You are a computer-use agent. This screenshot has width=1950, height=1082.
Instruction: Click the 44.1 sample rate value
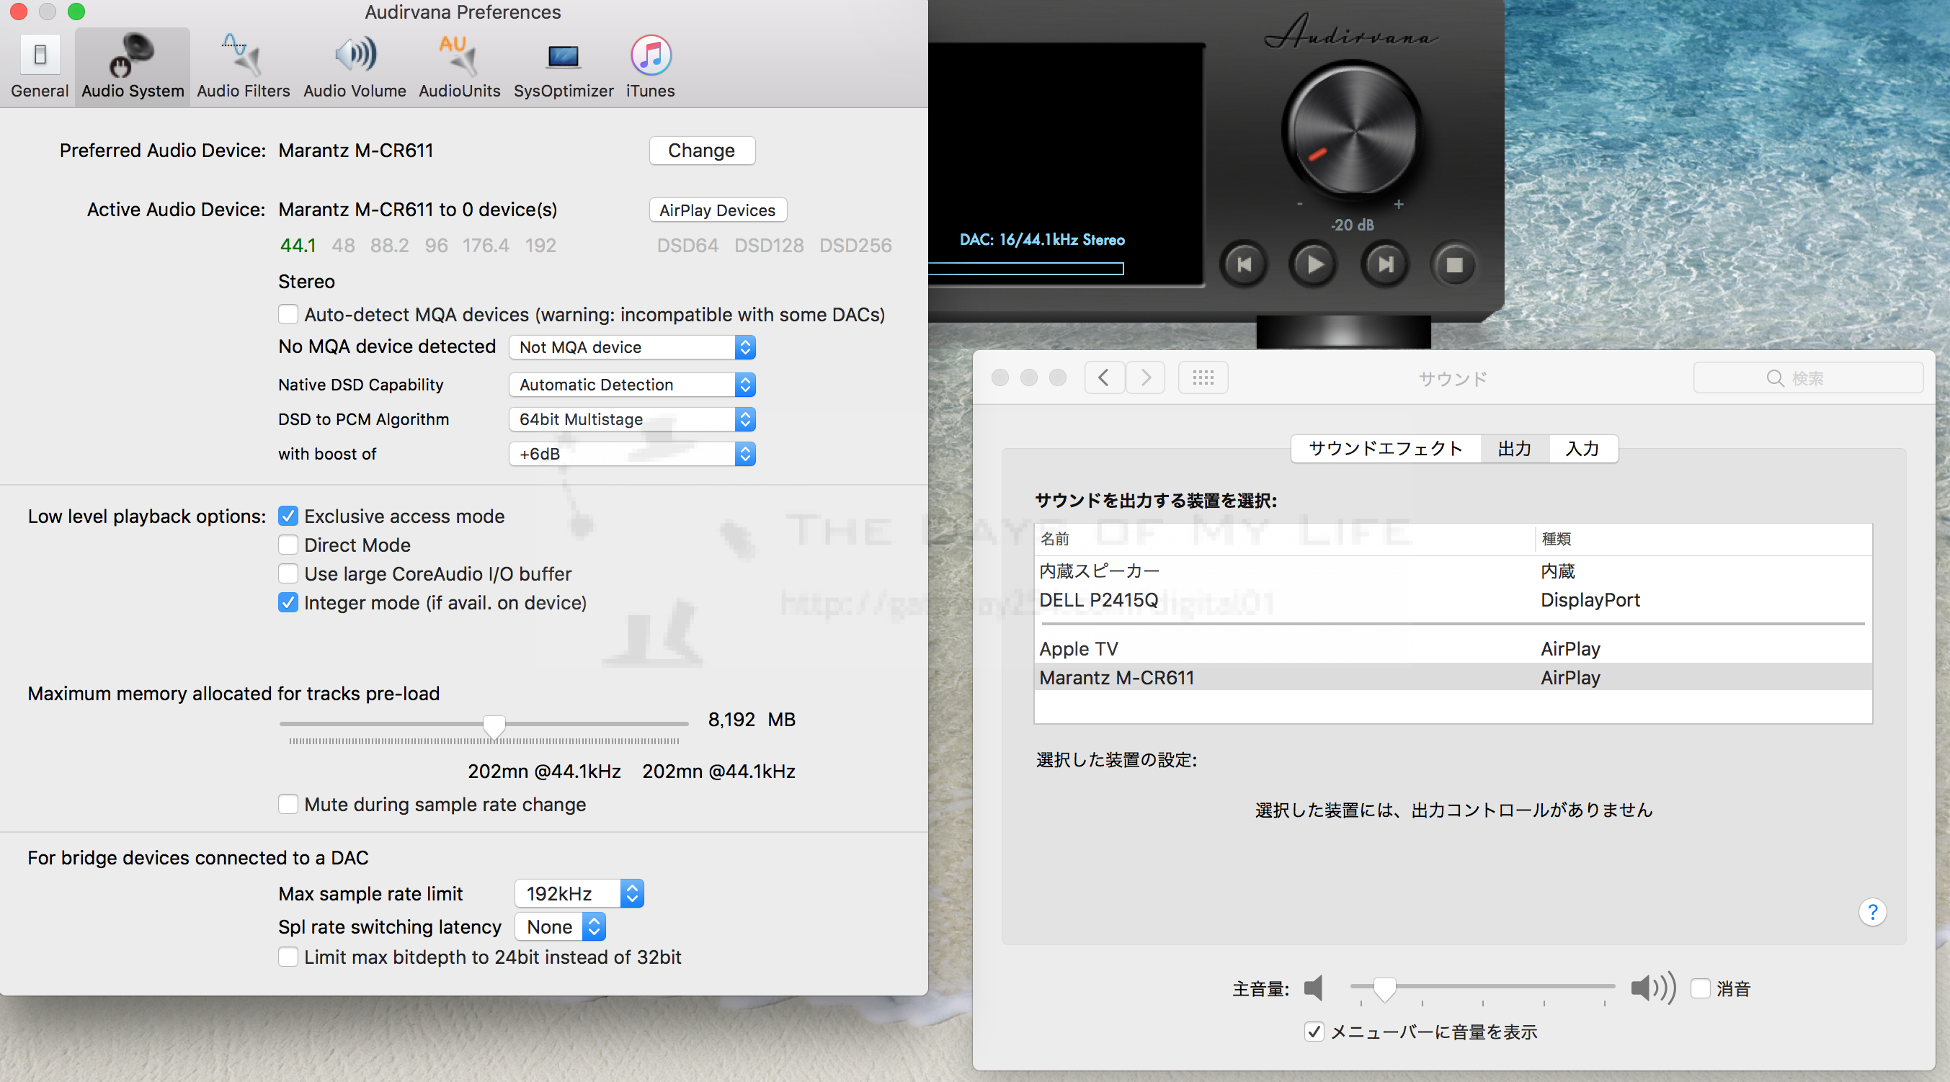298,245
